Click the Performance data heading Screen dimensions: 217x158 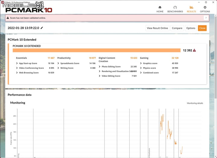[20, 95]
